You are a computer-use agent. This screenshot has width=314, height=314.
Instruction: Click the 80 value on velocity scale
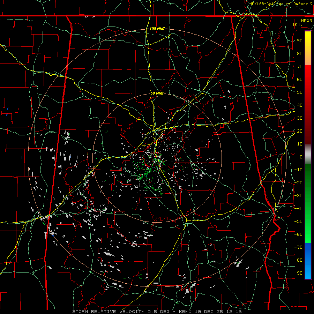[300, 53]
